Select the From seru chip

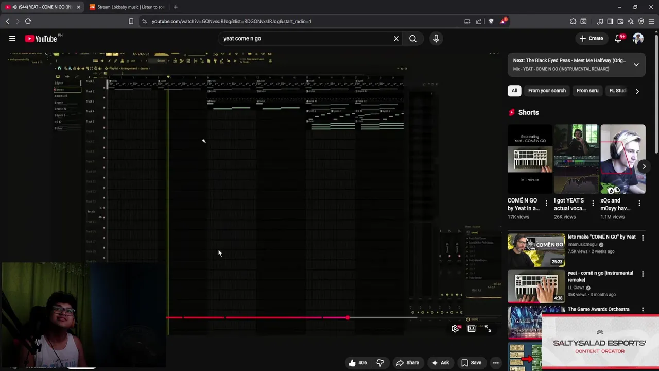click(x=587, y=91)
